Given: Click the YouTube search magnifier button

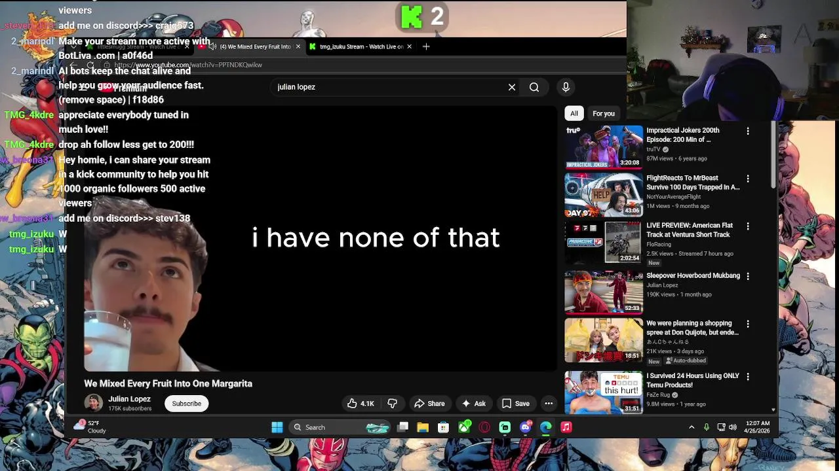Looking at the screenshot, I should tap(534, 87).
